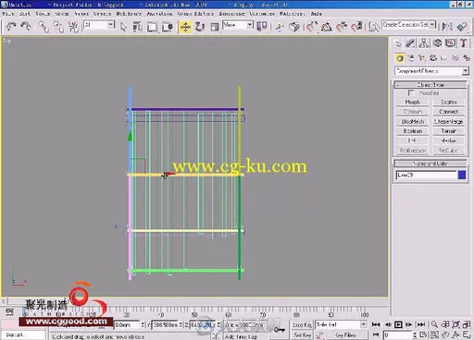The height and width of the screenshot is (340, 474).
Task: Click the Select and Manipulate icon
Action: tap(280, 27)
